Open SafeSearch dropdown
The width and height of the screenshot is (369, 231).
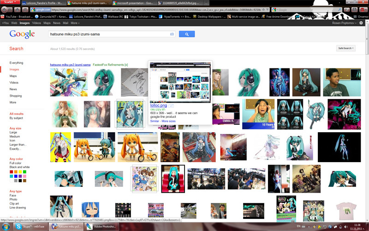click(x=345, y=48)
